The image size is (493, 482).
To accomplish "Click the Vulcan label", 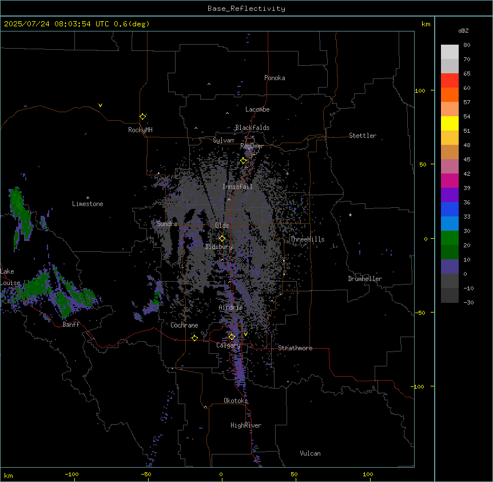I will coord(311,453).
